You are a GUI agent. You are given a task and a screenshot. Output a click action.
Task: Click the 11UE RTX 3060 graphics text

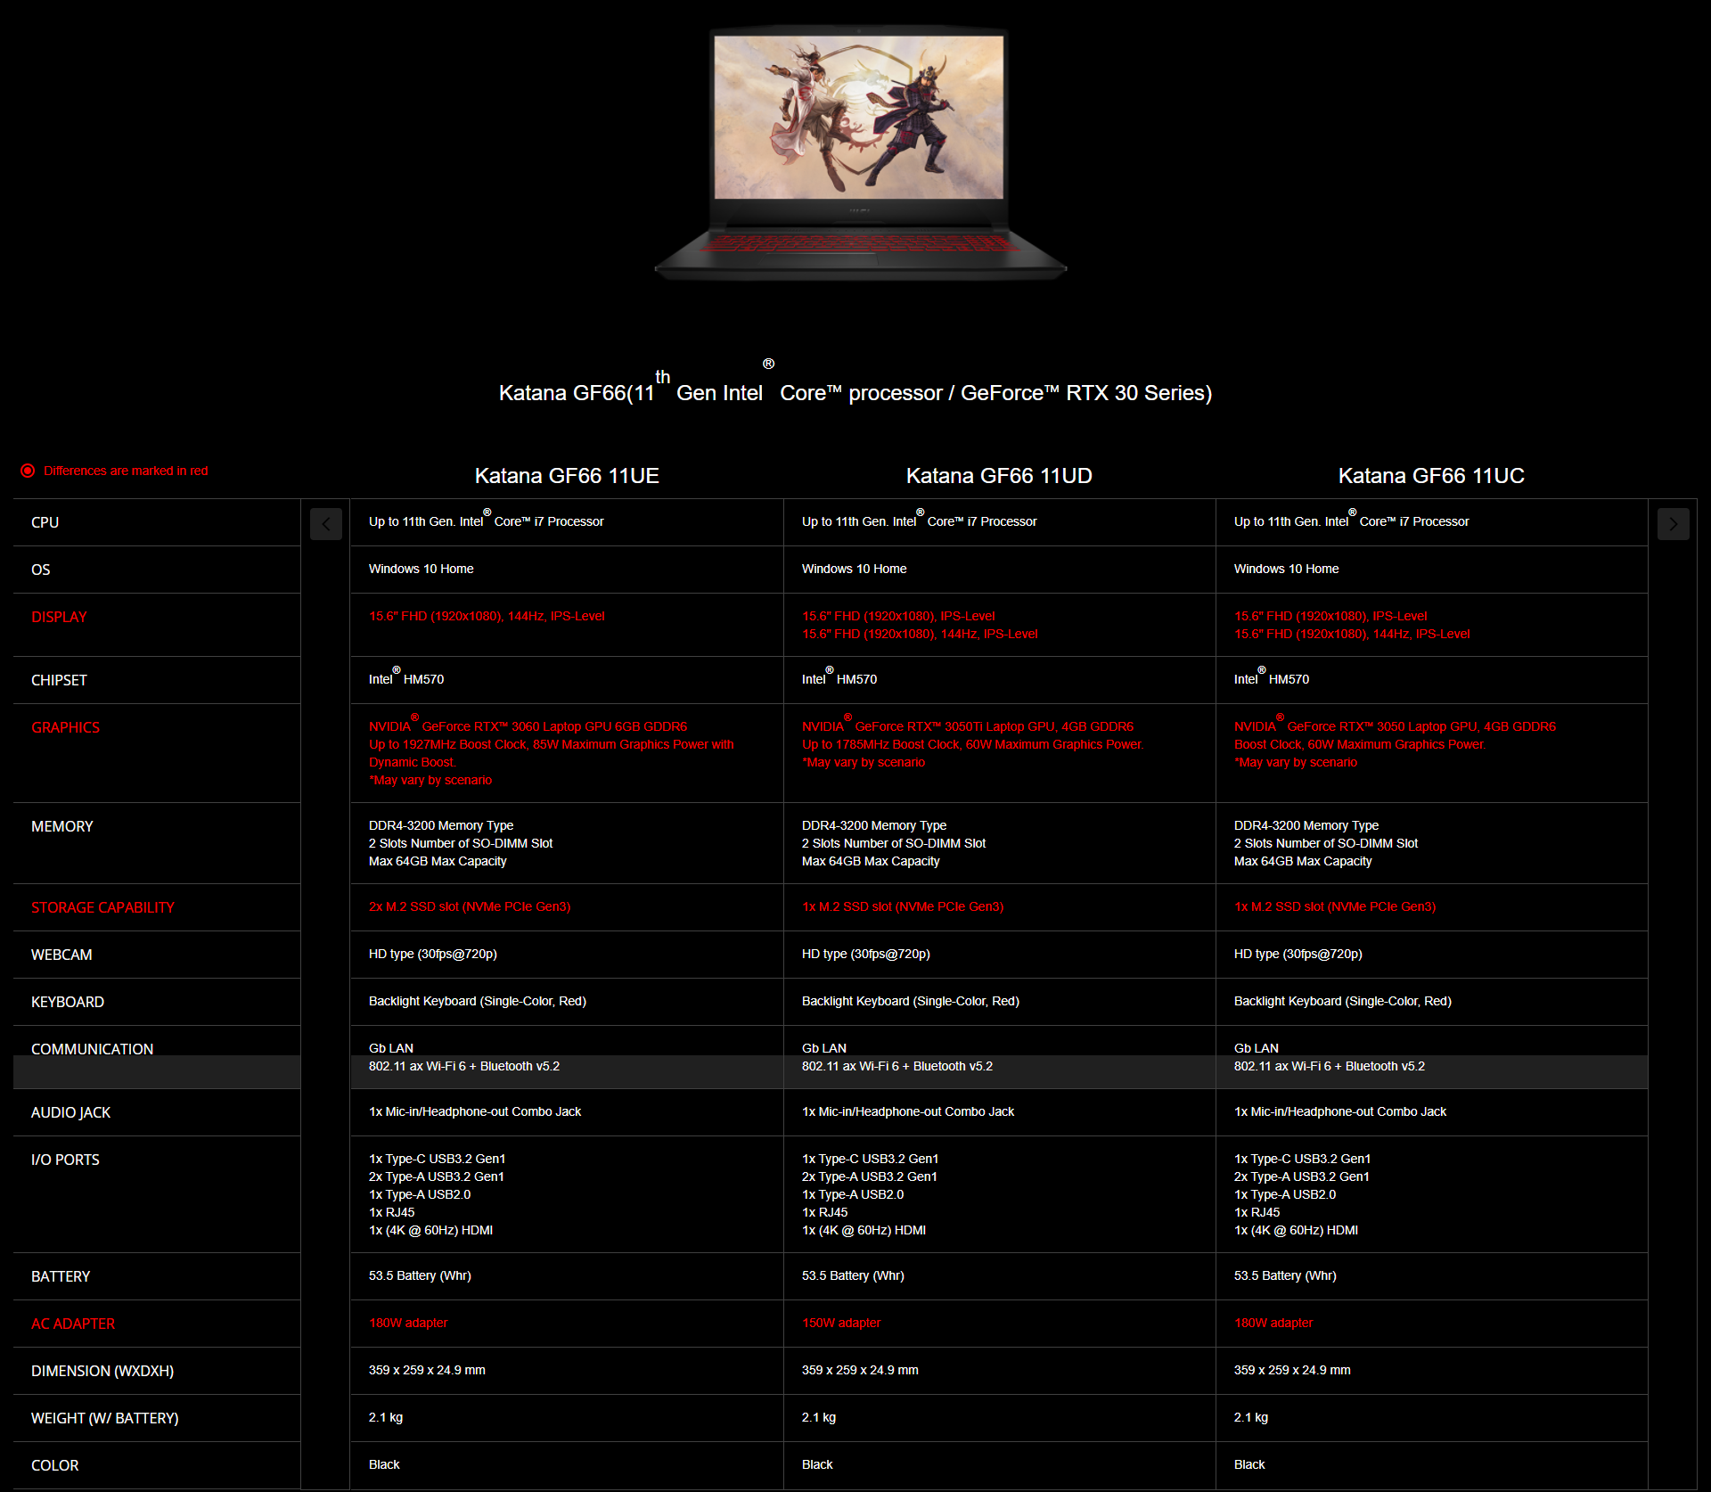(x=552, y=751)
